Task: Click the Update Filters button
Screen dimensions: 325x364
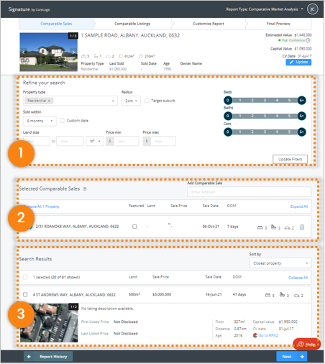Action: point(290,159)
